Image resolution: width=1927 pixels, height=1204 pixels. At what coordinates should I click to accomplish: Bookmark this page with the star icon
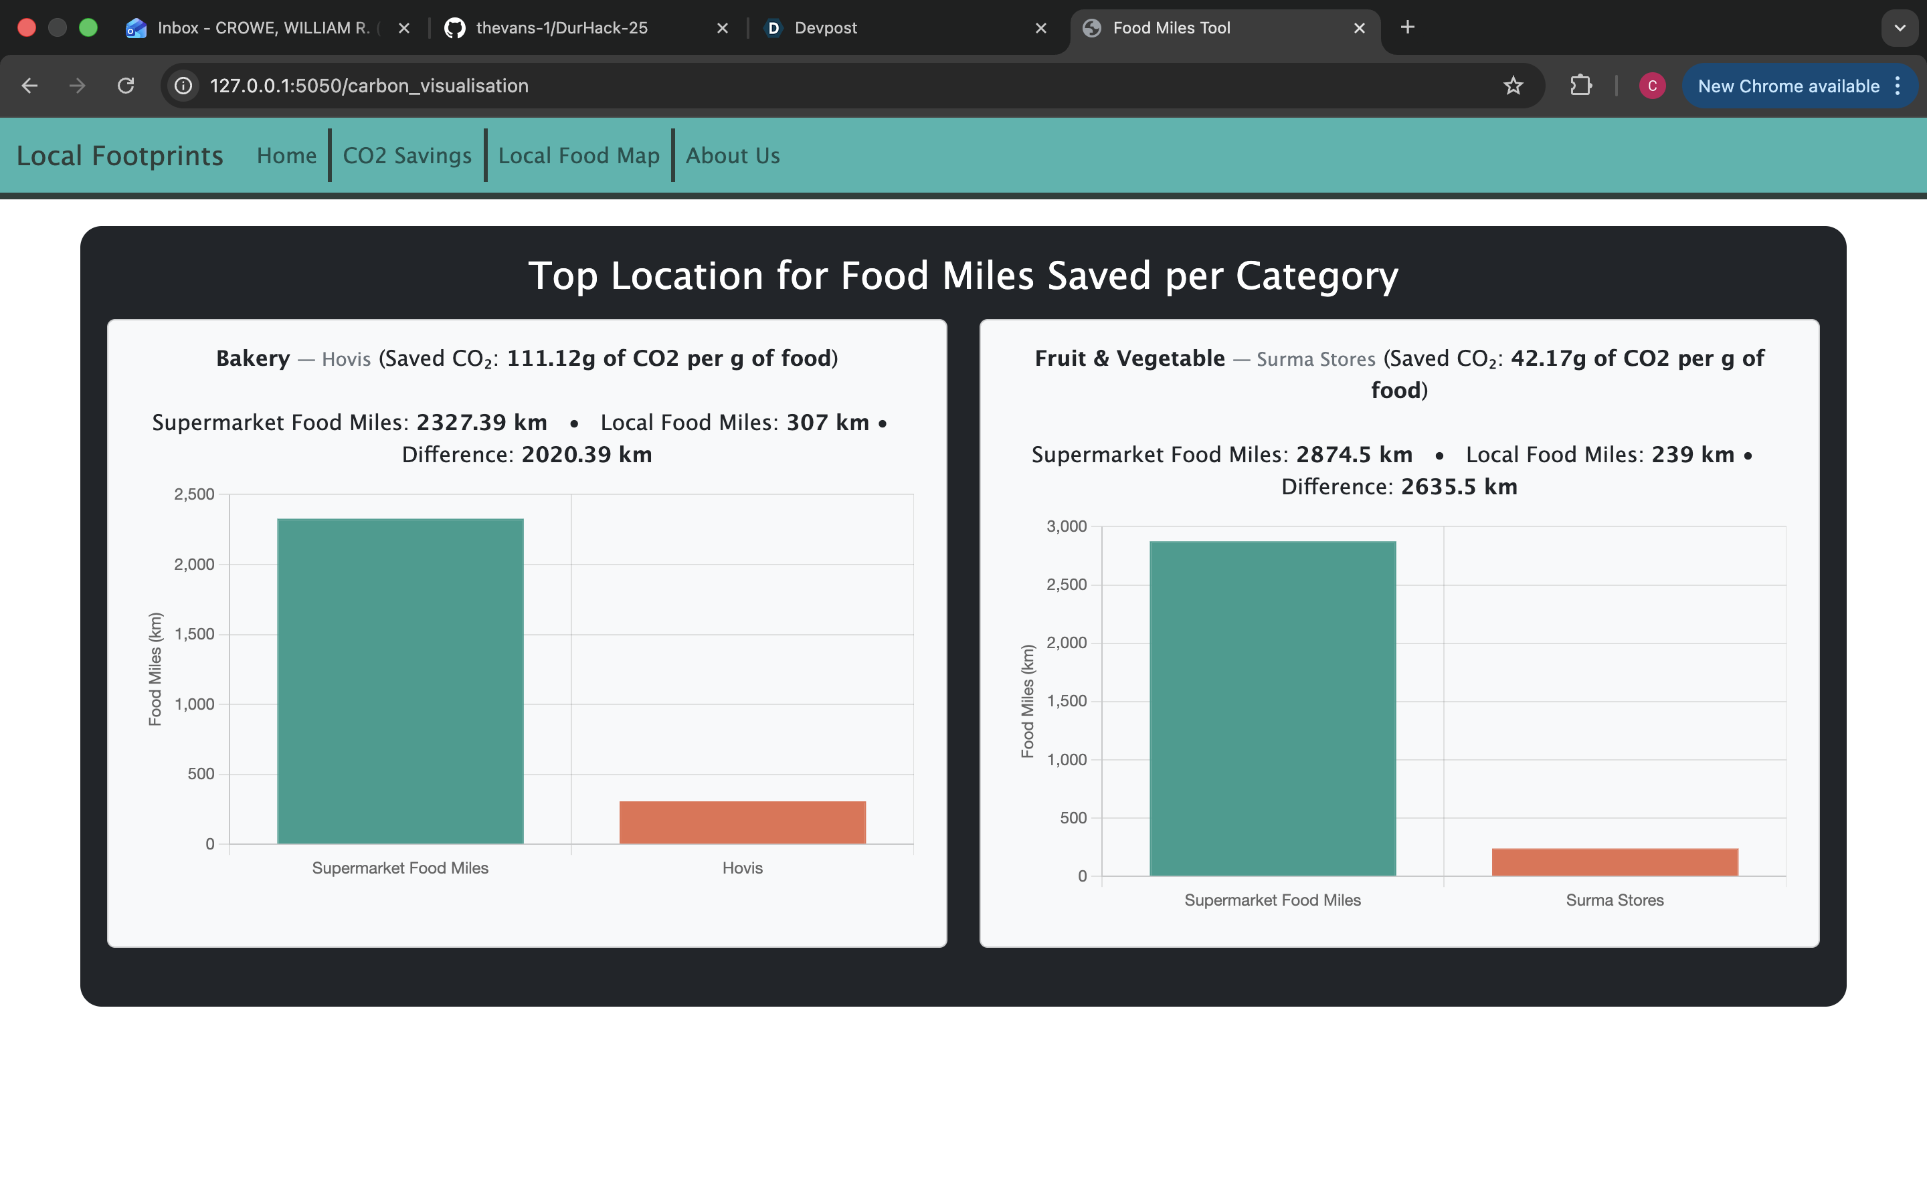1513,86
